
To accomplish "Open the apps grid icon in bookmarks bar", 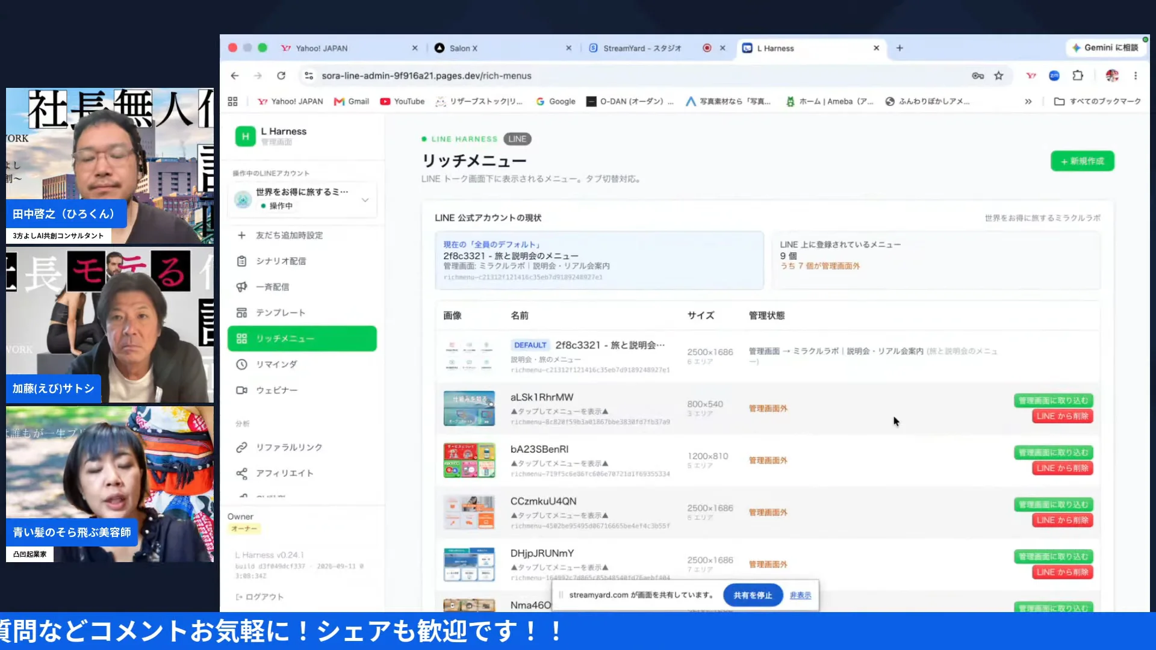I will [232, 102].
